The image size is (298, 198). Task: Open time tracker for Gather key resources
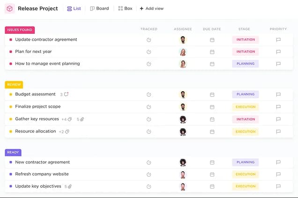tap(149, 119)
